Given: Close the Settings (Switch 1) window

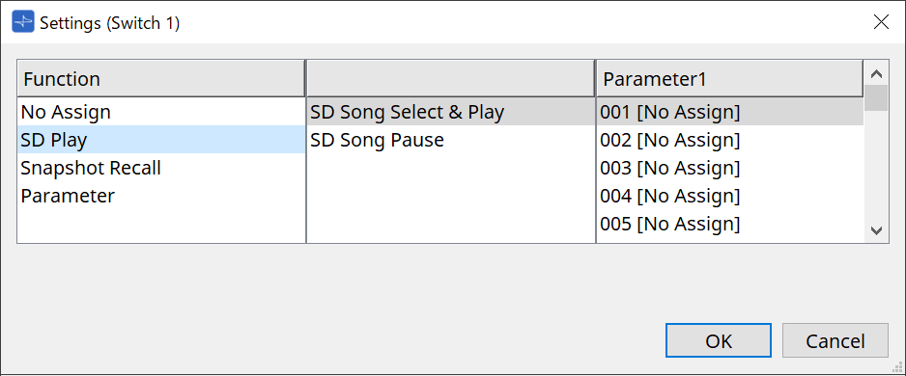Looking at the screenshot, I should coord(881,22).
